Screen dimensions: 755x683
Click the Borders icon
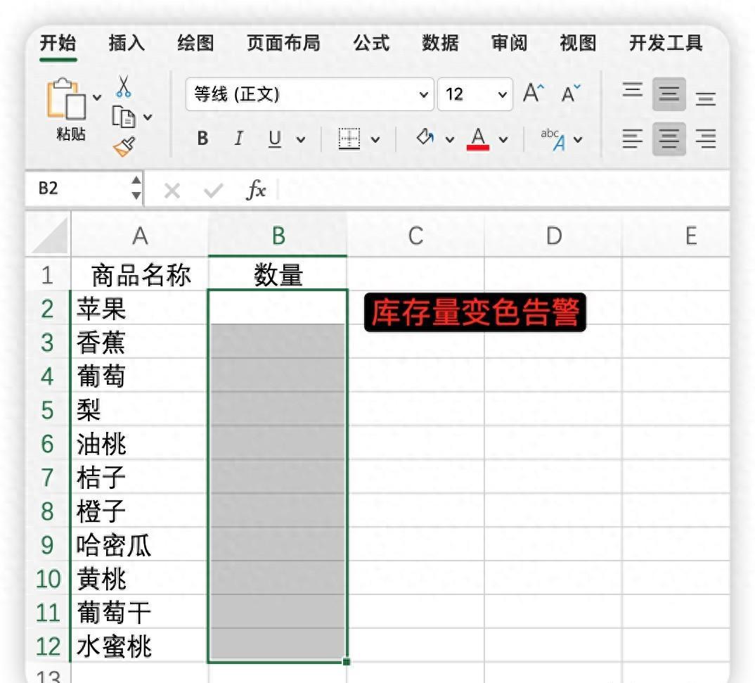point(349,139)
